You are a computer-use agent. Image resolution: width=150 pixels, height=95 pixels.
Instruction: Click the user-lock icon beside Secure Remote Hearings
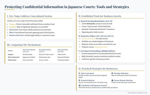point(112,80)
